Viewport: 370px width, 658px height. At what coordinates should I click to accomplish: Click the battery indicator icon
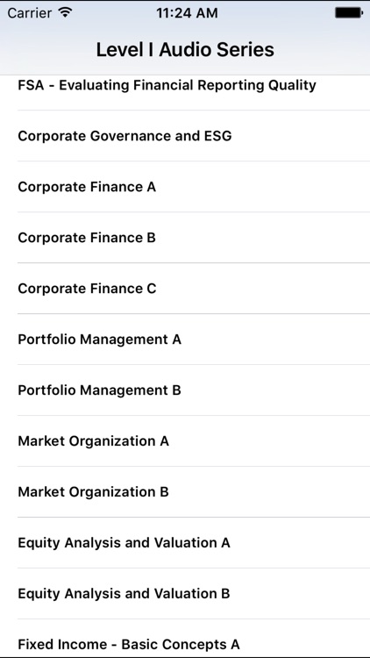tap(349, 12)
